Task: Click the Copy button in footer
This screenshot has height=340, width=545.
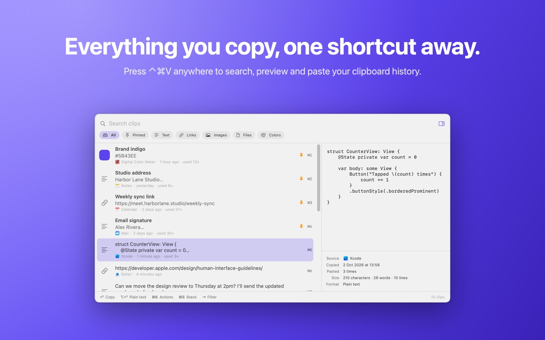Action: [x=107, y=297]
